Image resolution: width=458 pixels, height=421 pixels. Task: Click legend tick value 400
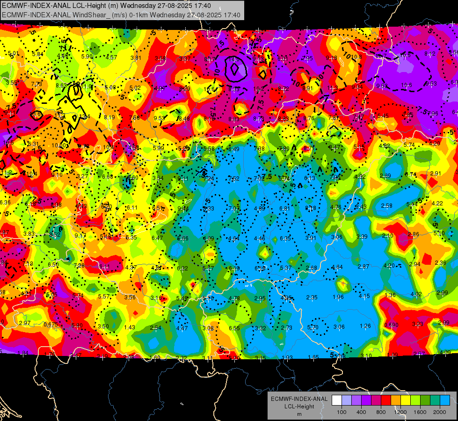tap(361, 412)
